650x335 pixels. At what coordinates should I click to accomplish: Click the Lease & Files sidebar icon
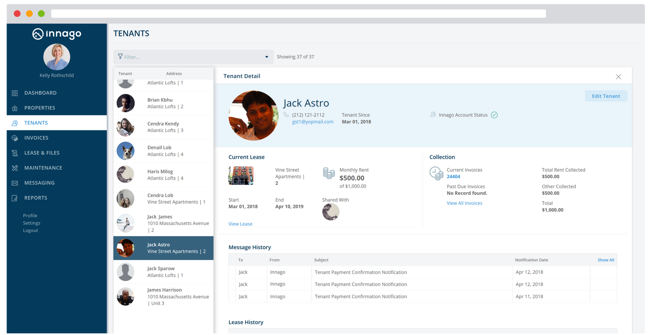[15, 153]
